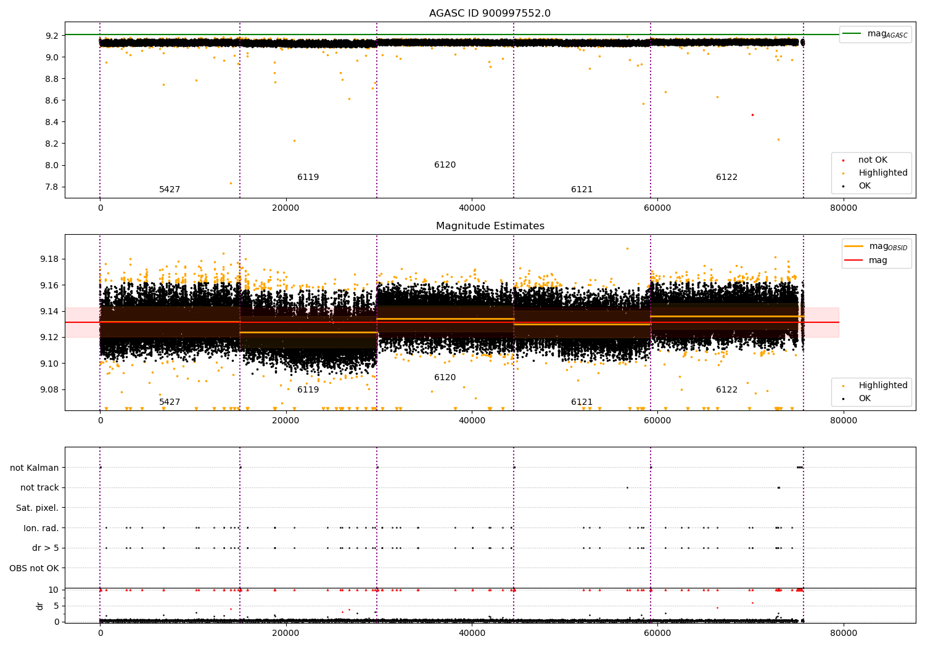
Task: Click OBSID label 6120 in Magnitude Estimates plot
Action: [x=445, y=378]
